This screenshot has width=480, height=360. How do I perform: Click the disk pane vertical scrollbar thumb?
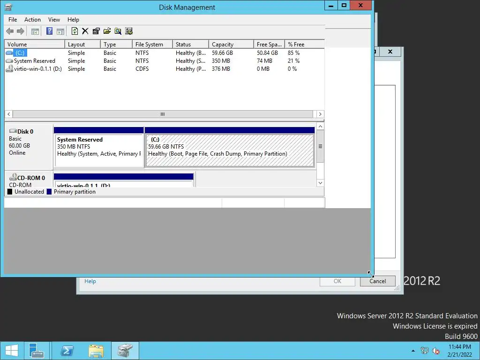320,146
